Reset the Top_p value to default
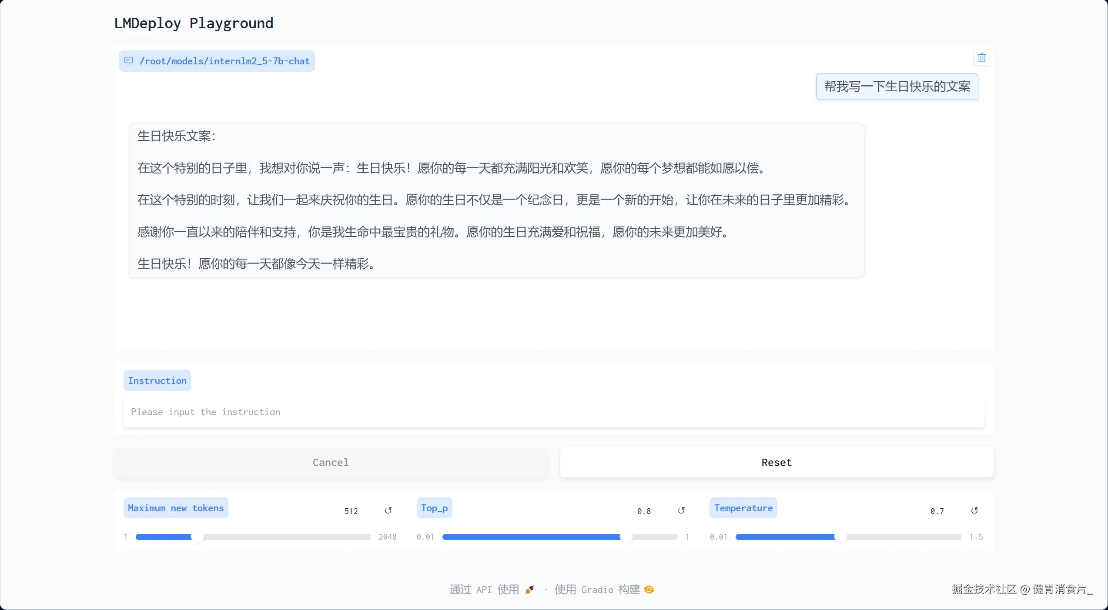 point(681,510)
